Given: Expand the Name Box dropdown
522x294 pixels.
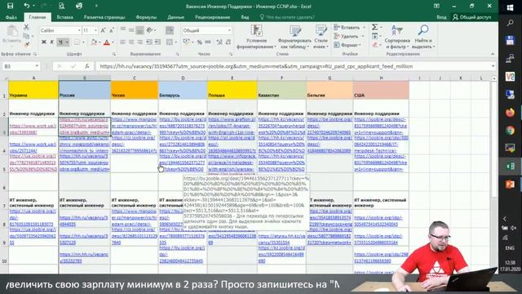Looking at the screenshot, I should coord(37,66).
